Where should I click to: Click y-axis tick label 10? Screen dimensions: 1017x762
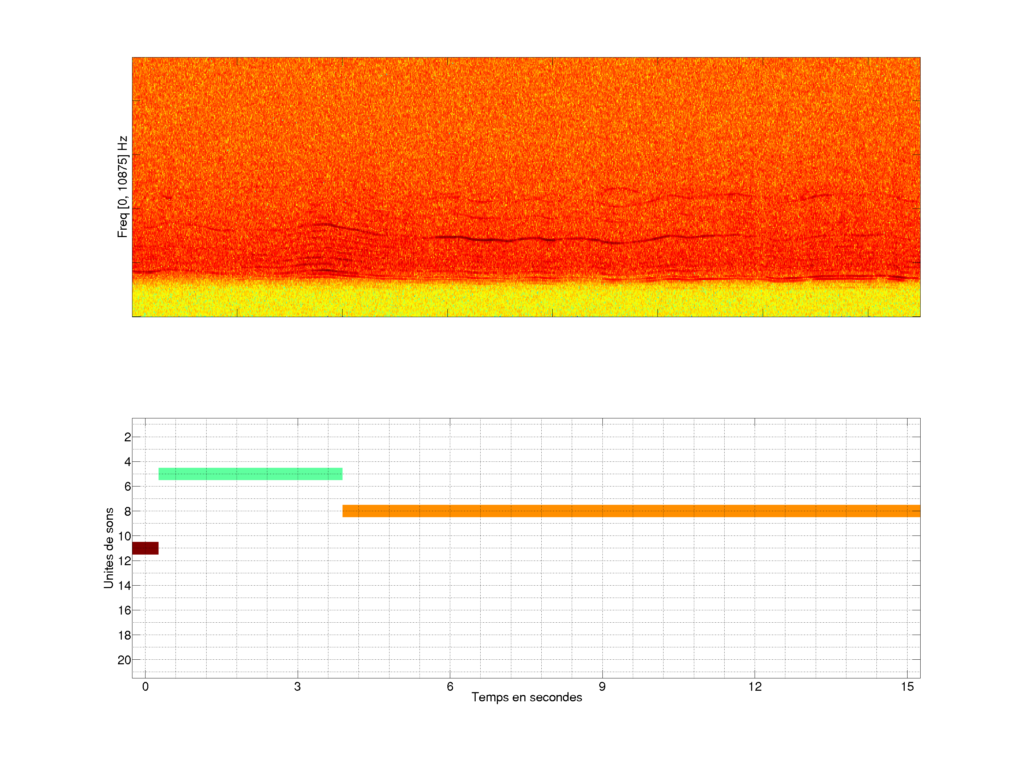124,536
